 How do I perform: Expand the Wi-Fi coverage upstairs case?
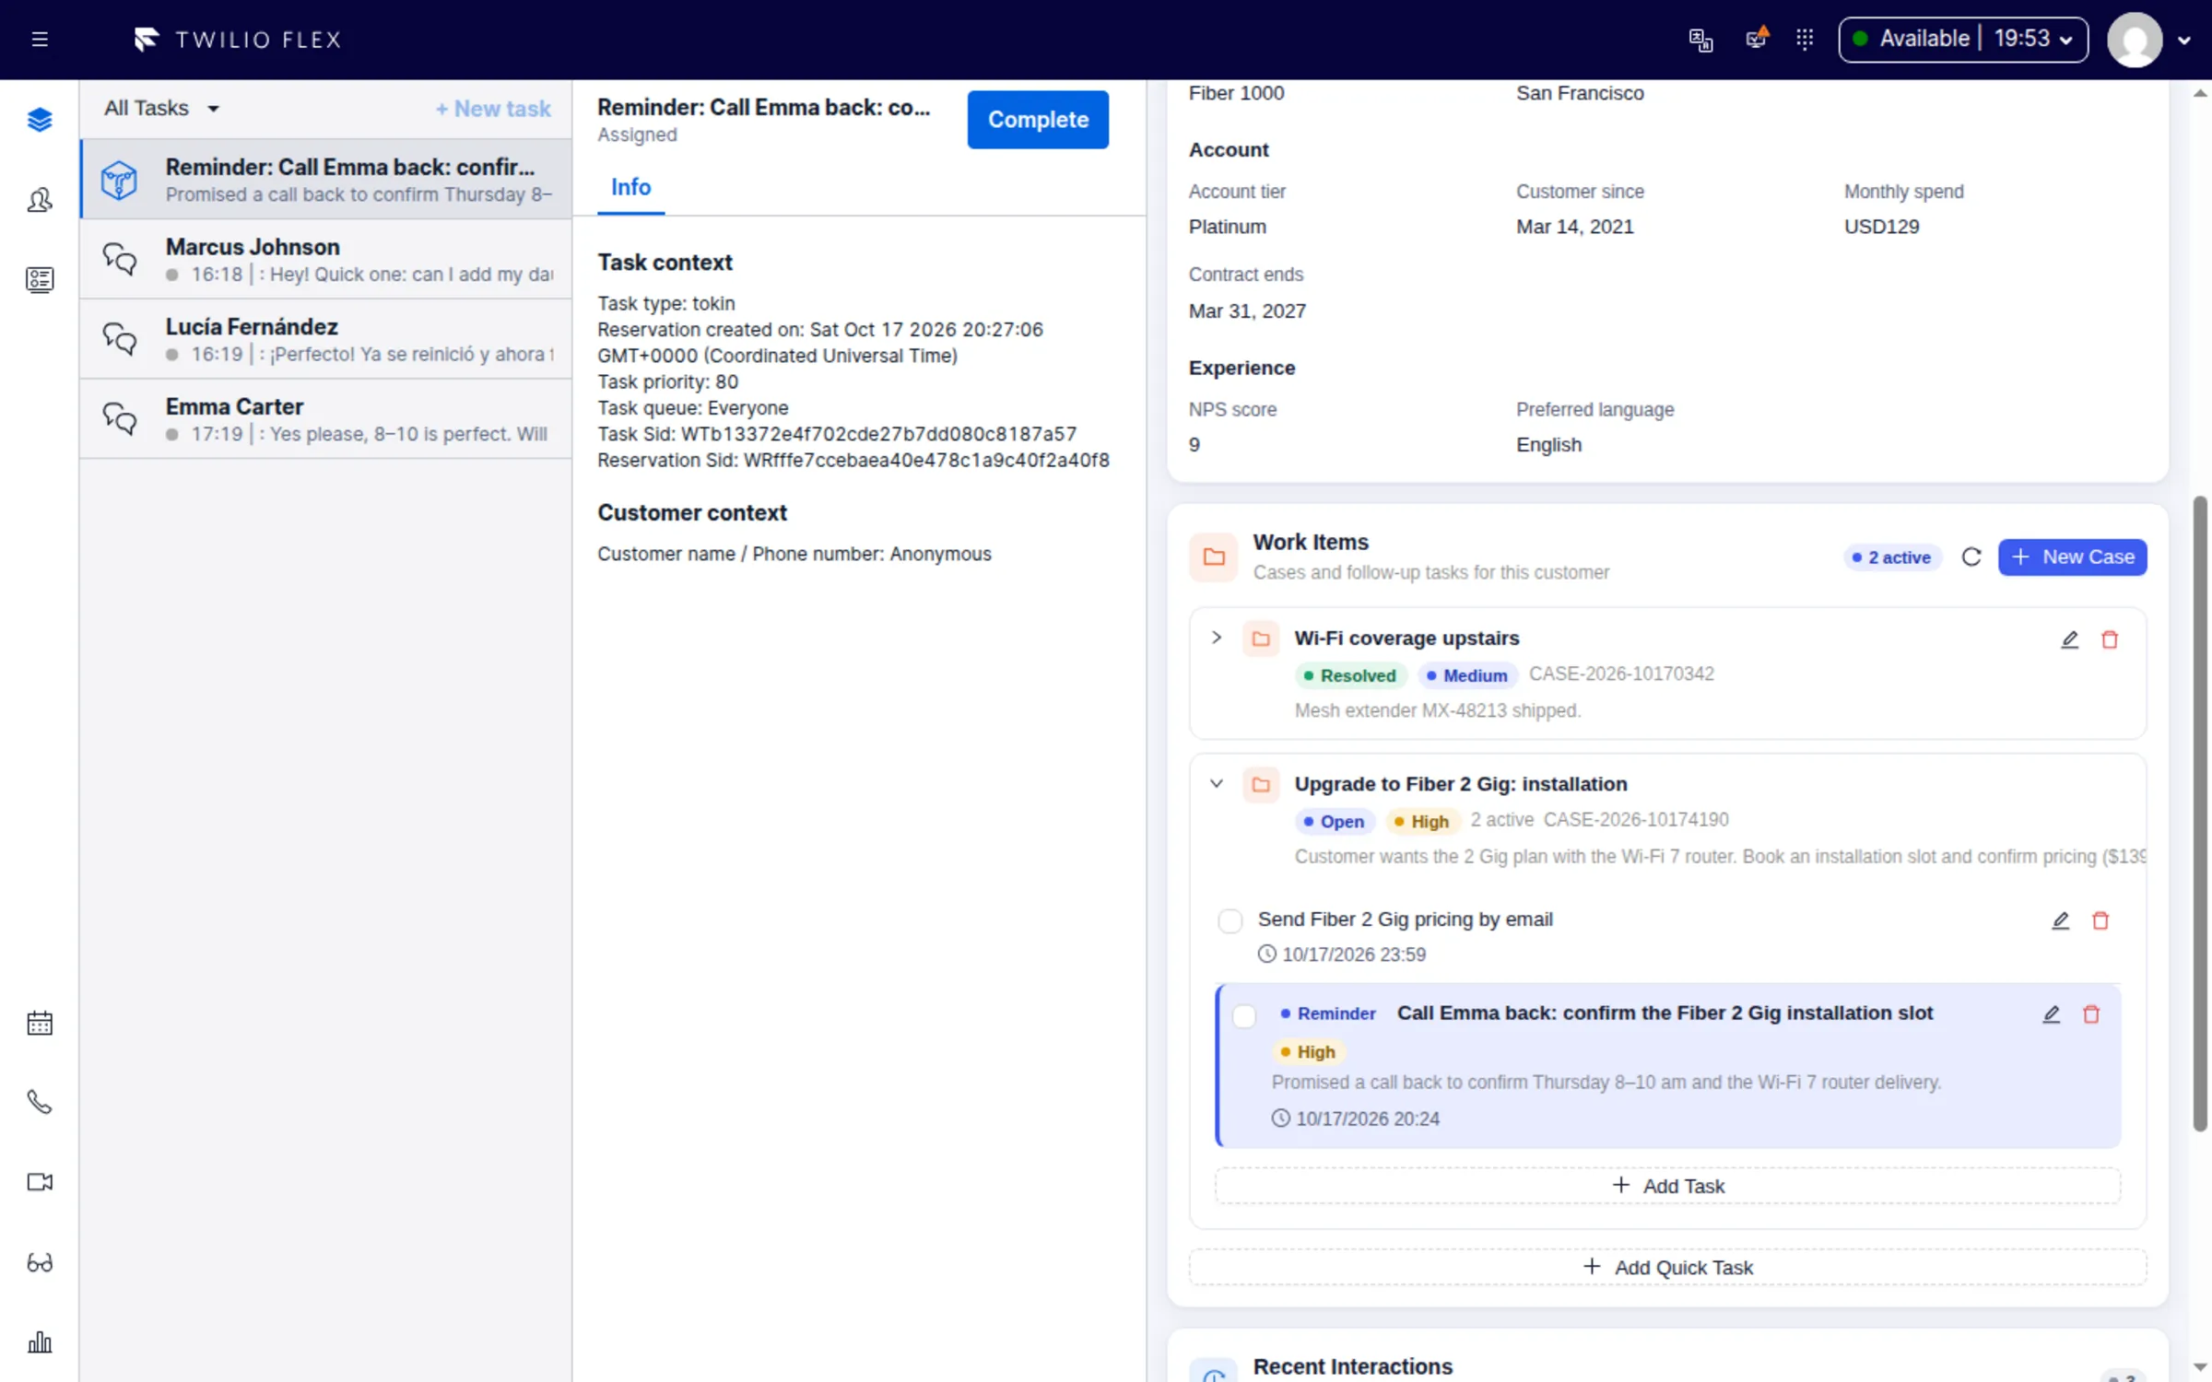1217,638
